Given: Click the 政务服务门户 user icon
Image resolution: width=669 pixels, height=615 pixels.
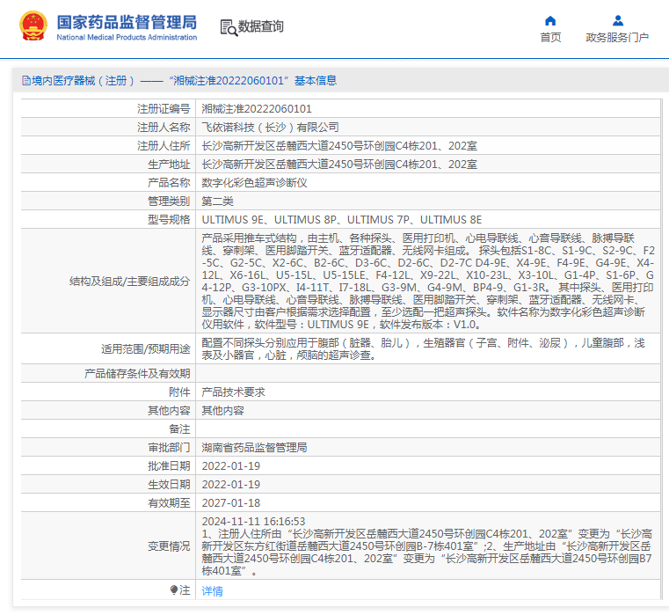Looking at the screenshot, I should coord(617,20).
